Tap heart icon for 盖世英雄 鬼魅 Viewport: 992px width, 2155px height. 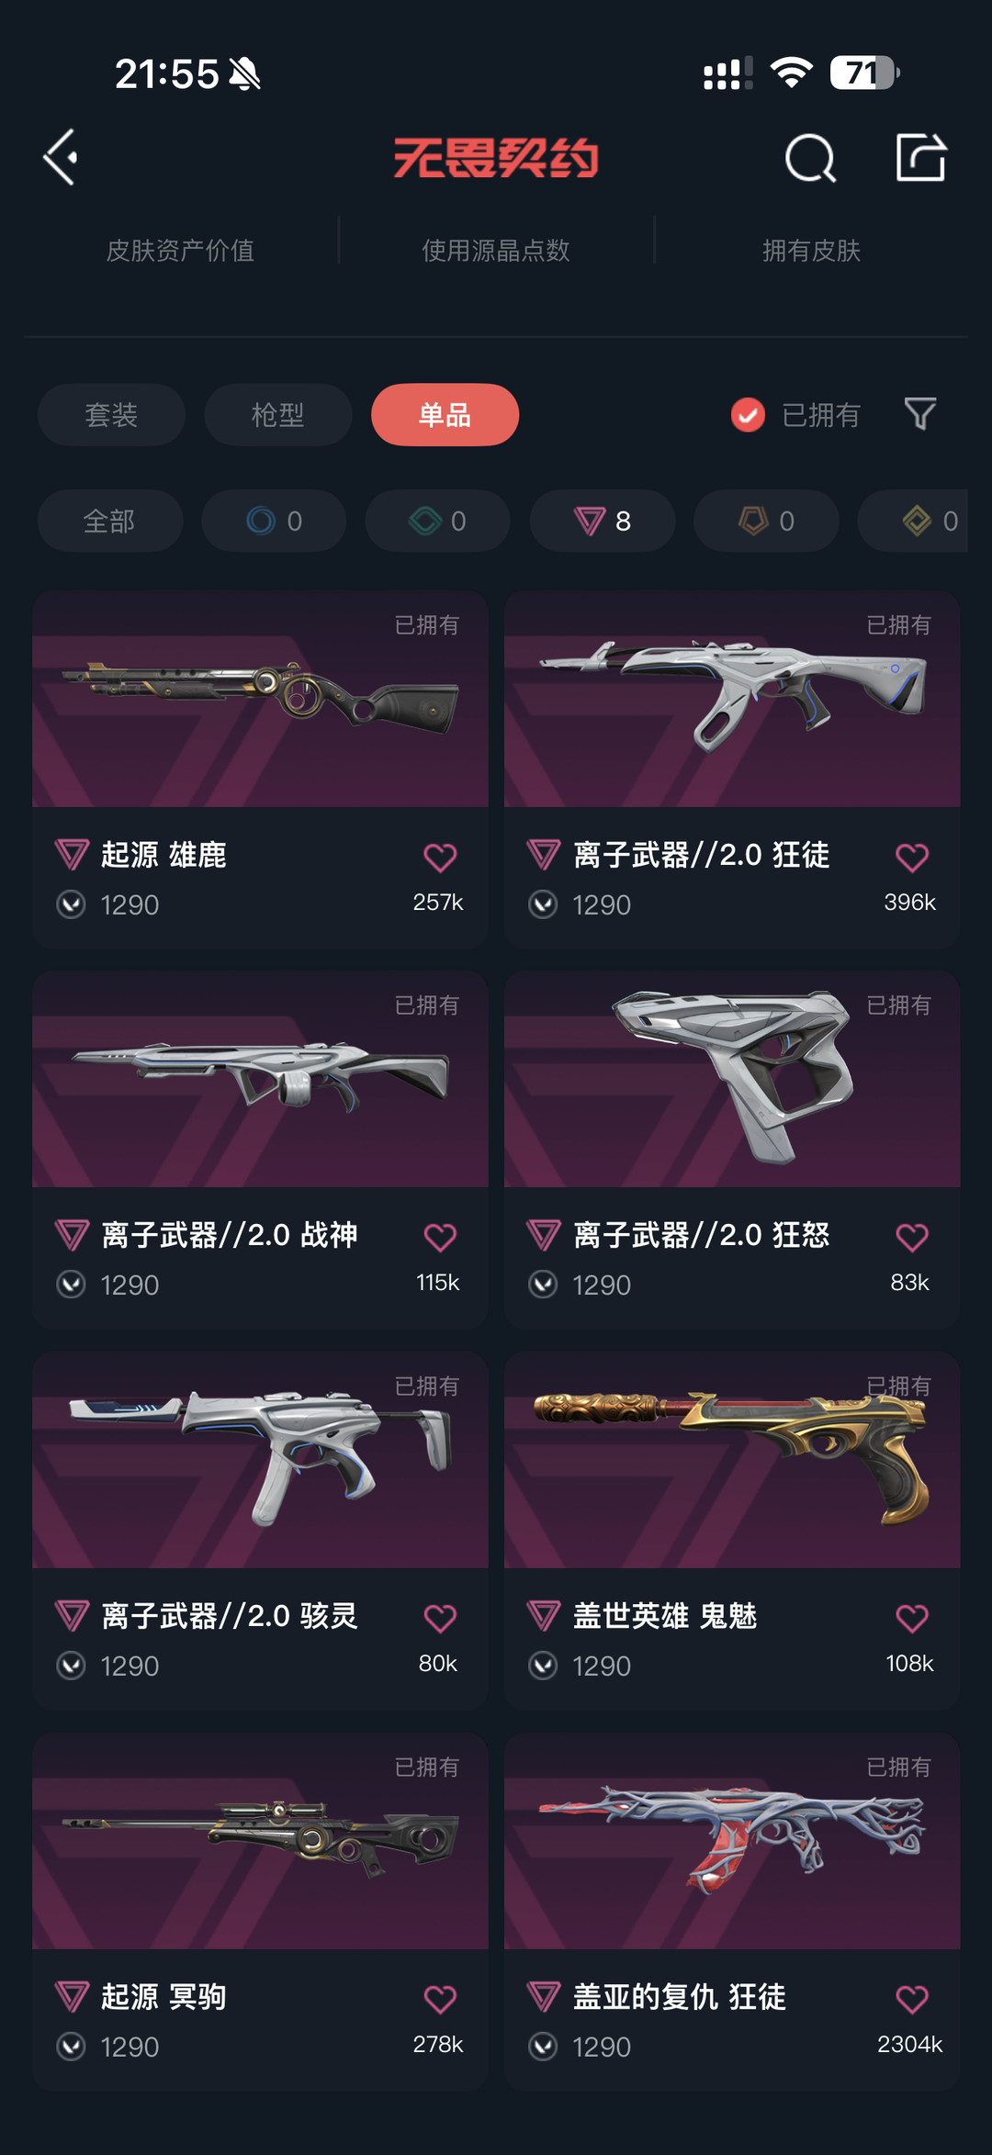point(912,1618)
